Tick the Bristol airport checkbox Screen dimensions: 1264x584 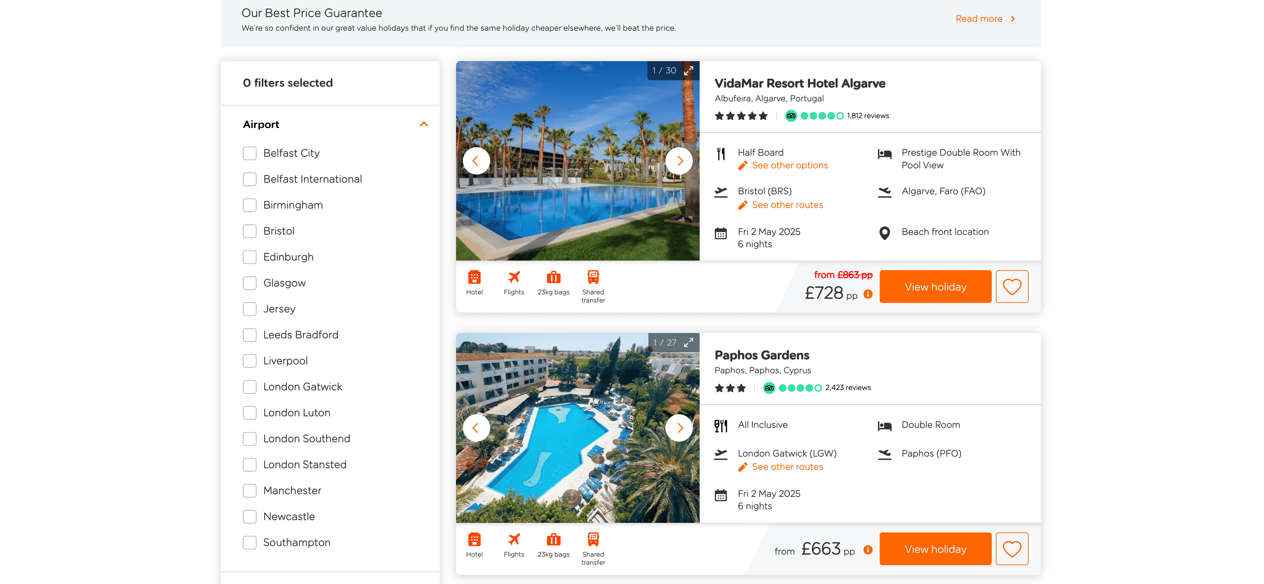(x=250, y=231)
